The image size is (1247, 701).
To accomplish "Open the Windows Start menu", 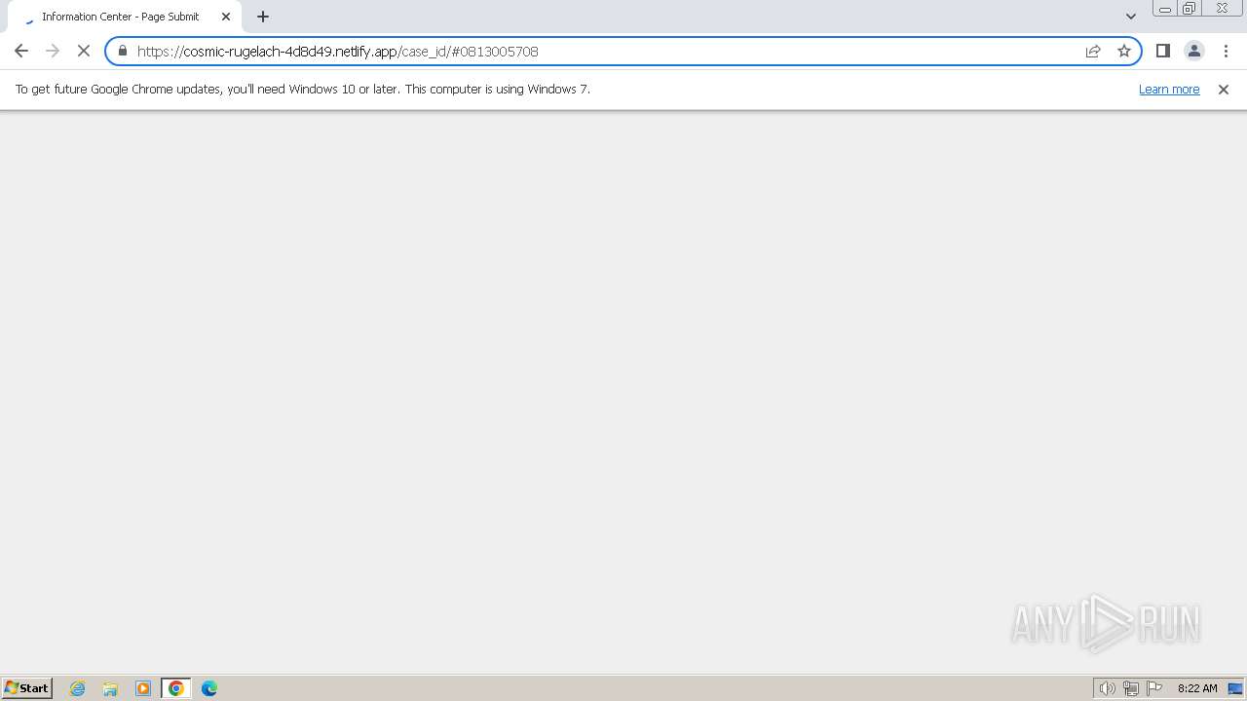I will (27, 688).
